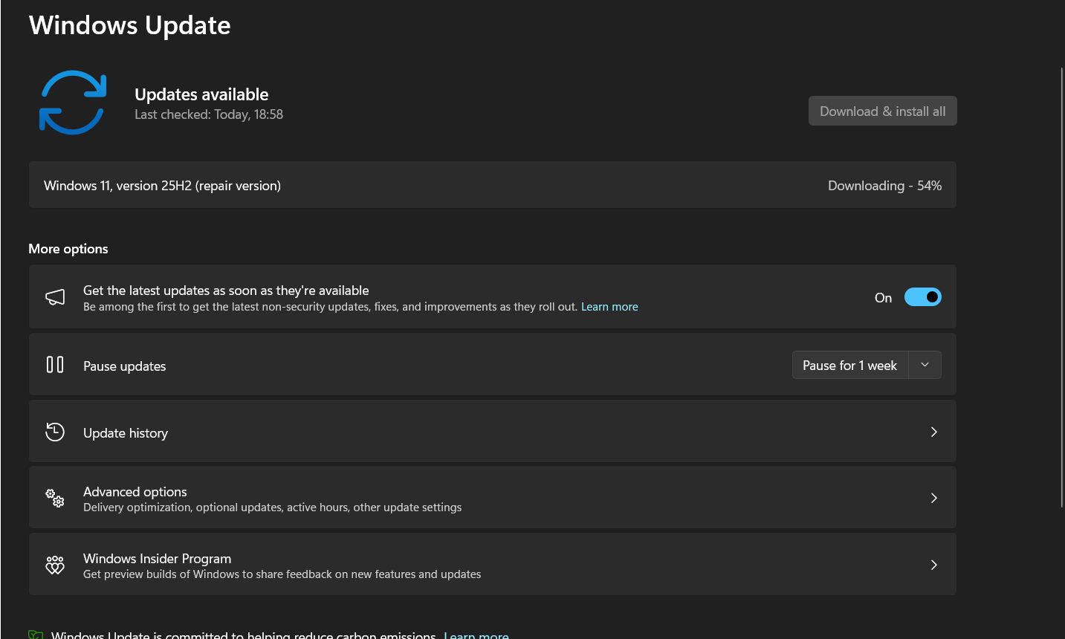Click the More options heading
Image resolution: width=1065 pixels, height=639 pixels.
tap(68, 249)
